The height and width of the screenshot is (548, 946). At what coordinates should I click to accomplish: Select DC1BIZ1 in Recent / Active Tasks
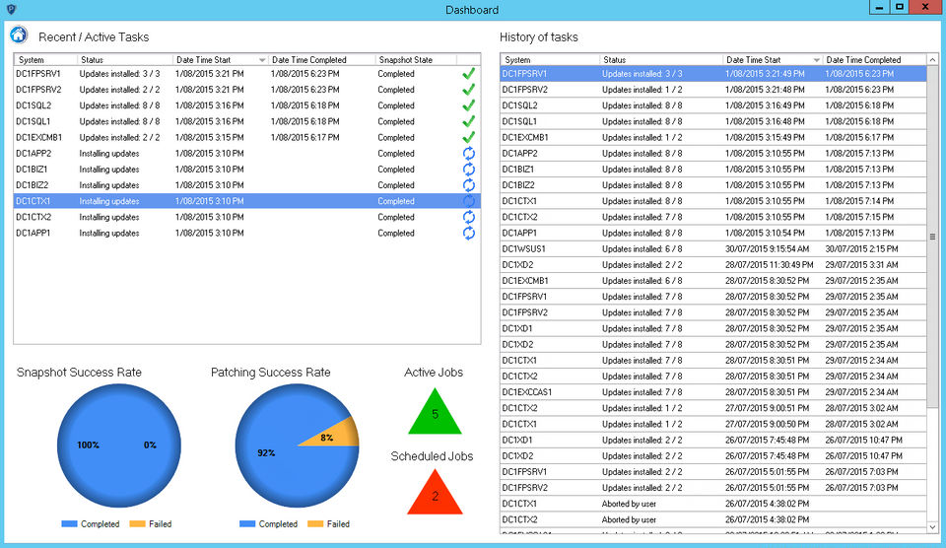tap(246, 169)
